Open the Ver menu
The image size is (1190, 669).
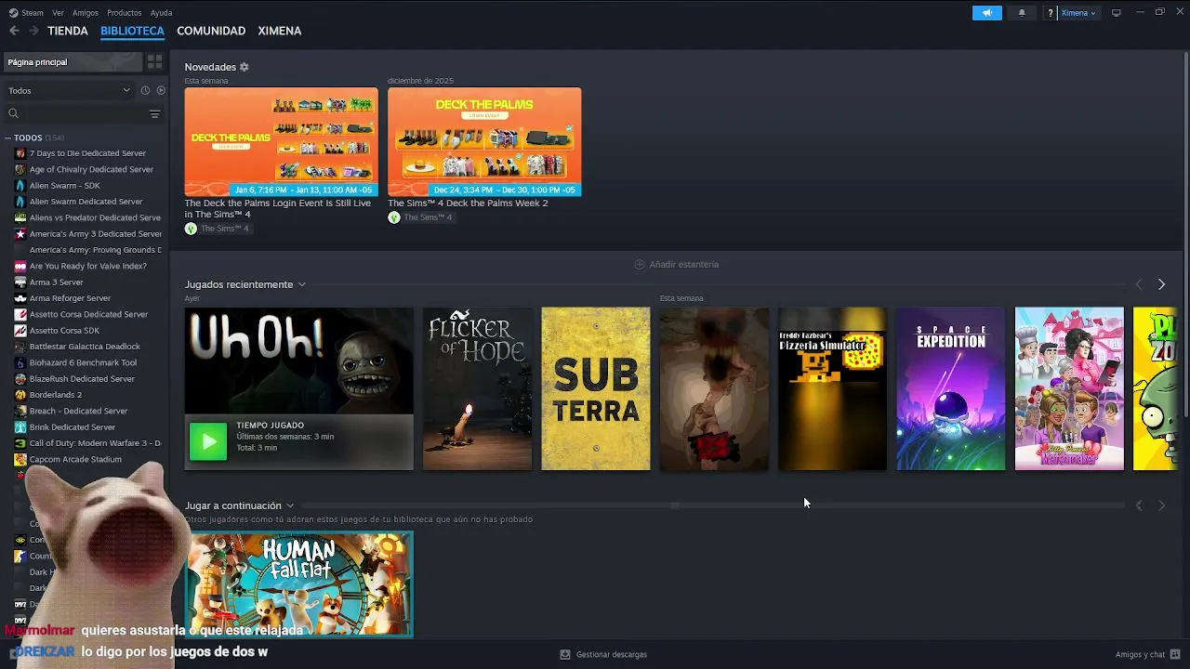pos(58,13)
